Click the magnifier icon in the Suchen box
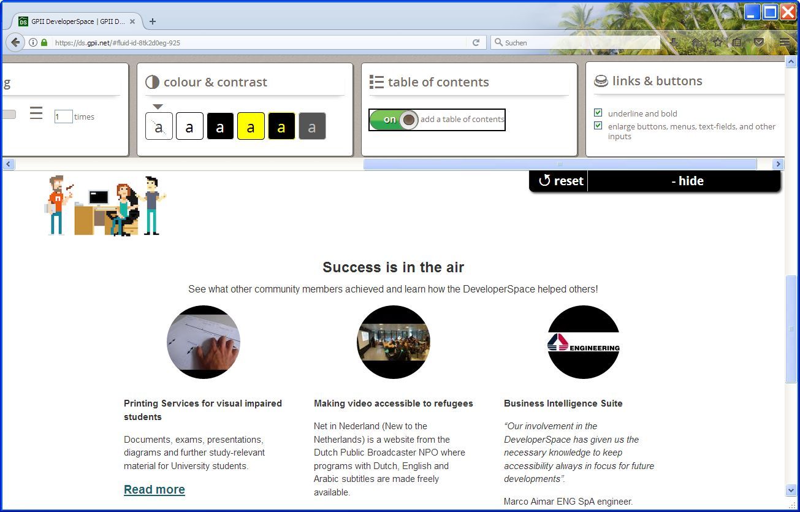The image size is (800, 512). (x=499, y=42)
